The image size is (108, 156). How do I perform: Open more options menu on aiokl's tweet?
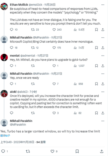pyautogui.click(x=103, y=92)
